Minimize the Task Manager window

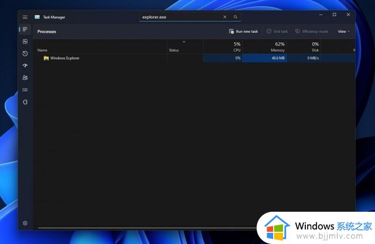pyautogui.click(x=321, y=15)
